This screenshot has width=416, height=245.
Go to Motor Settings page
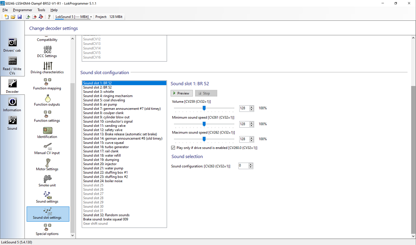coord(47,164)
